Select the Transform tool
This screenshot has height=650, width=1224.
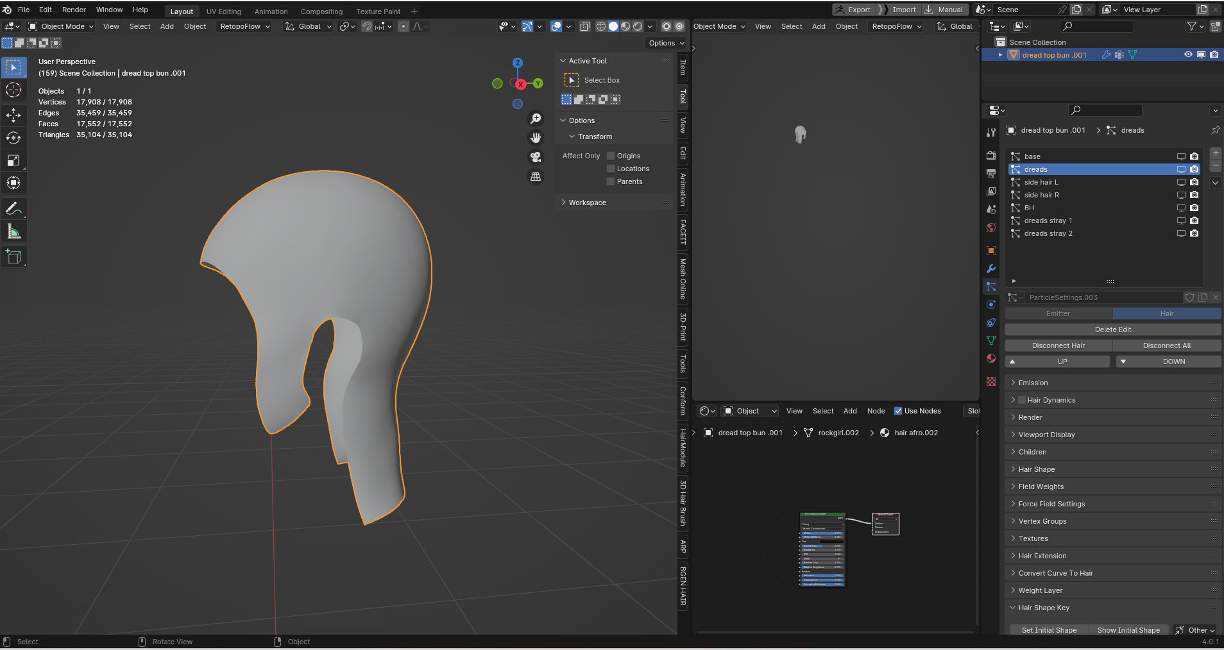pyautogui.click(x=13, y=183)
